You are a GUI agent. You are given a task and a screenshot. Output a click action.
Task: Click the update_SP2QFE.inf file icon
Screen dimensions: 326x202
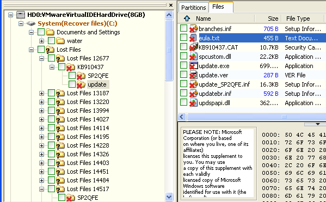coord(193,84)
